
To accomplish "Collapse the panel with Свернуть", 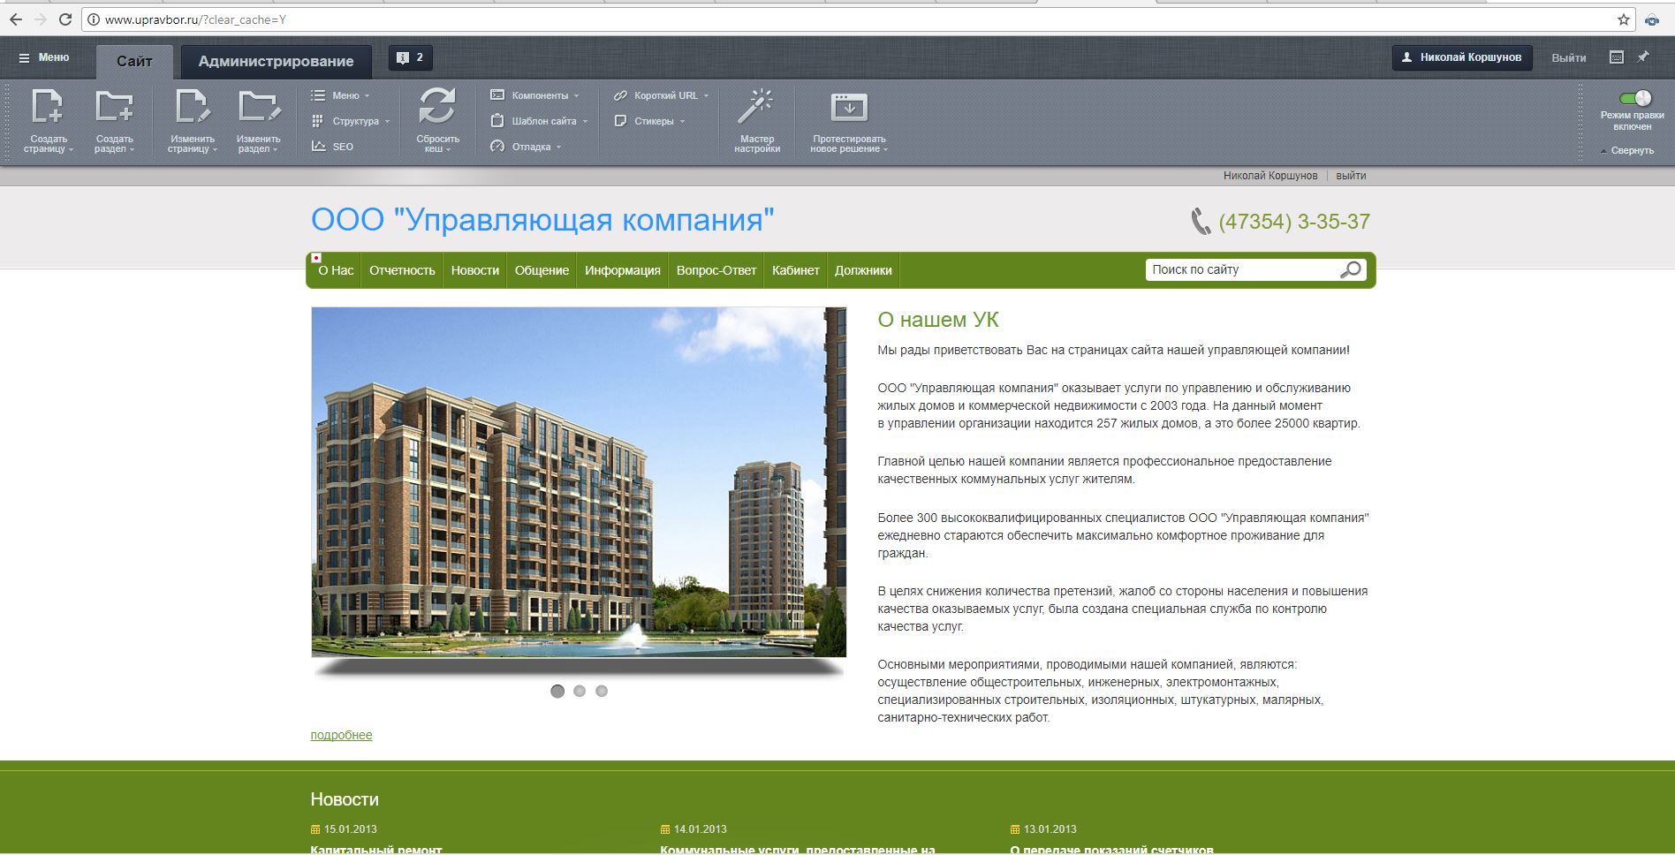I will (x=1627, y=151).
